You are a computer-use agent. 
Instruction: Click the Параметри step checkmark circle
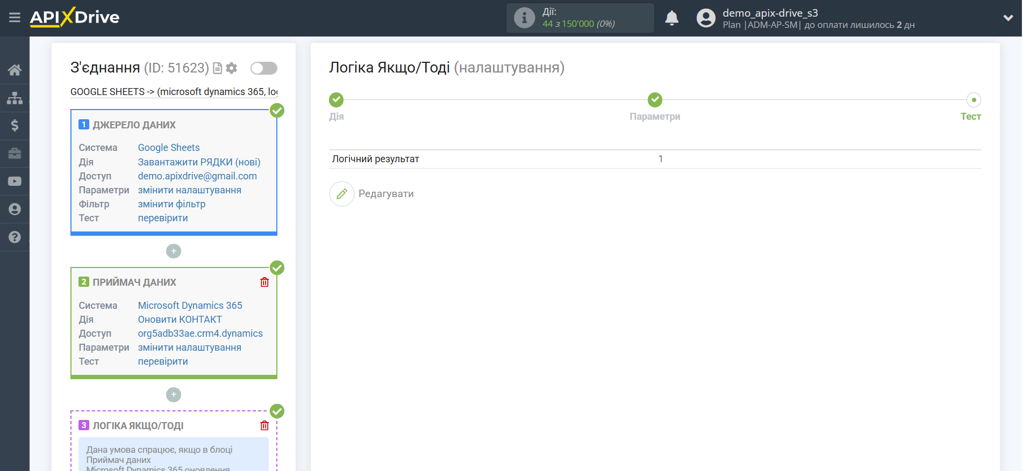point(655,100)
